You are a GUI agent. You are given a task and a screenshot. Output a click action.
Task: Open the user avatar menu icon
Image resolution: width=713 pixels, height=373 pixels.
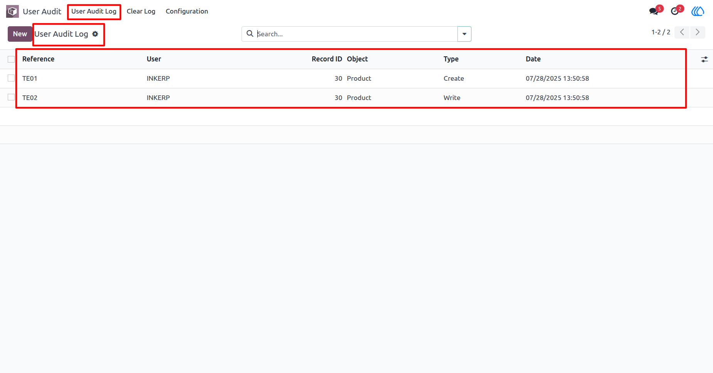tap(698, 11)
